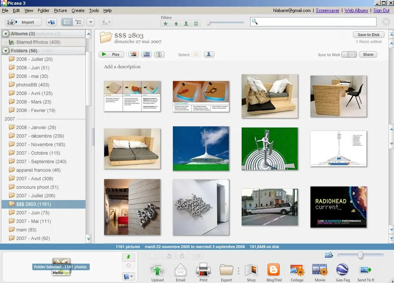Toggle the Sync to Web switch
This screenshot has width=394, height=283.
[x=349, y=54]
